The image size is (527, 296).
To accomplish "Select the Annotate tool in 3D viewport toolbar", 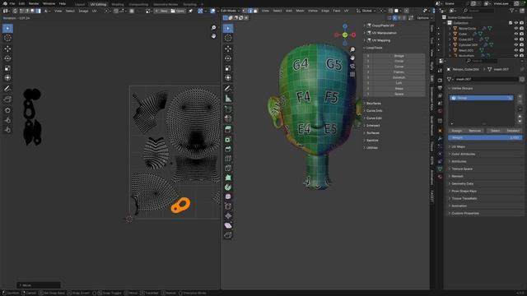I will click(x=228, y=89).
